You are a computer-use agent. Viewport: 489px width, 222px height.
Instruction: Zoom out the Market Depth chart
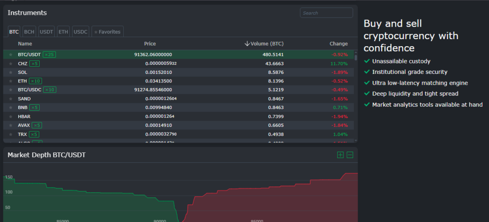pos(350,155)
